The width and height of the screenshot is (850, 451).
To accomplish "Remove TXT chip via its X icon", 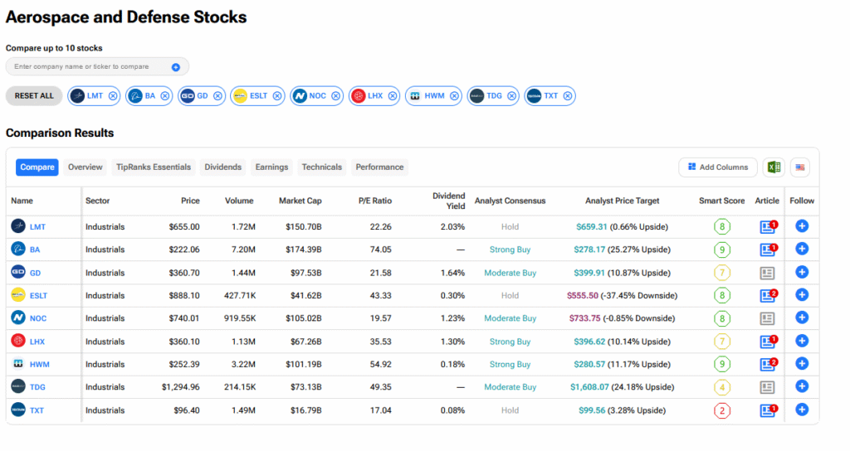I will 568,96.
